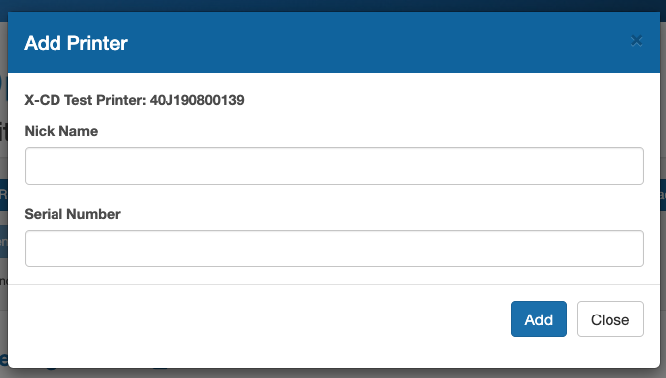Screen dimensions: 666x378
Task: Click into the Nick Name text field
Action: tap(334, 166)
